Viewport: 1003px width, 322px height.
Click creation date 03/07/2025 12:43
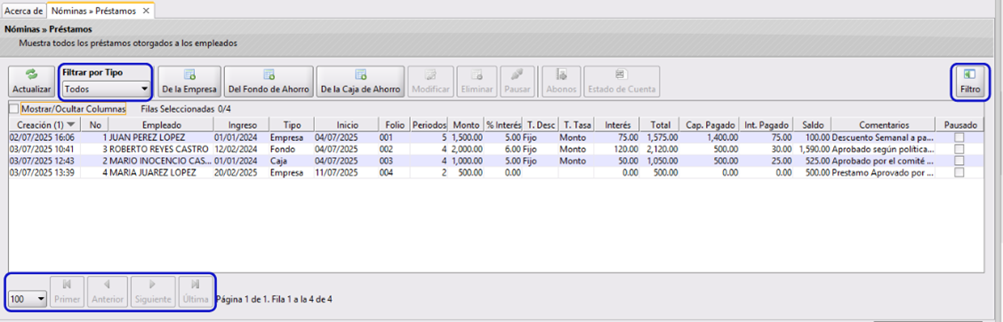coord(44,161)
